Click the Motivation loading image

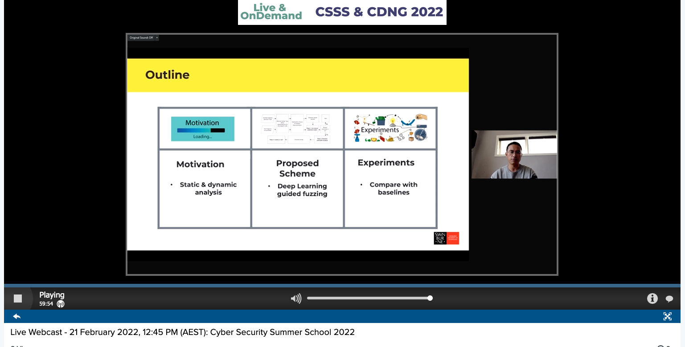pos(203,129)
